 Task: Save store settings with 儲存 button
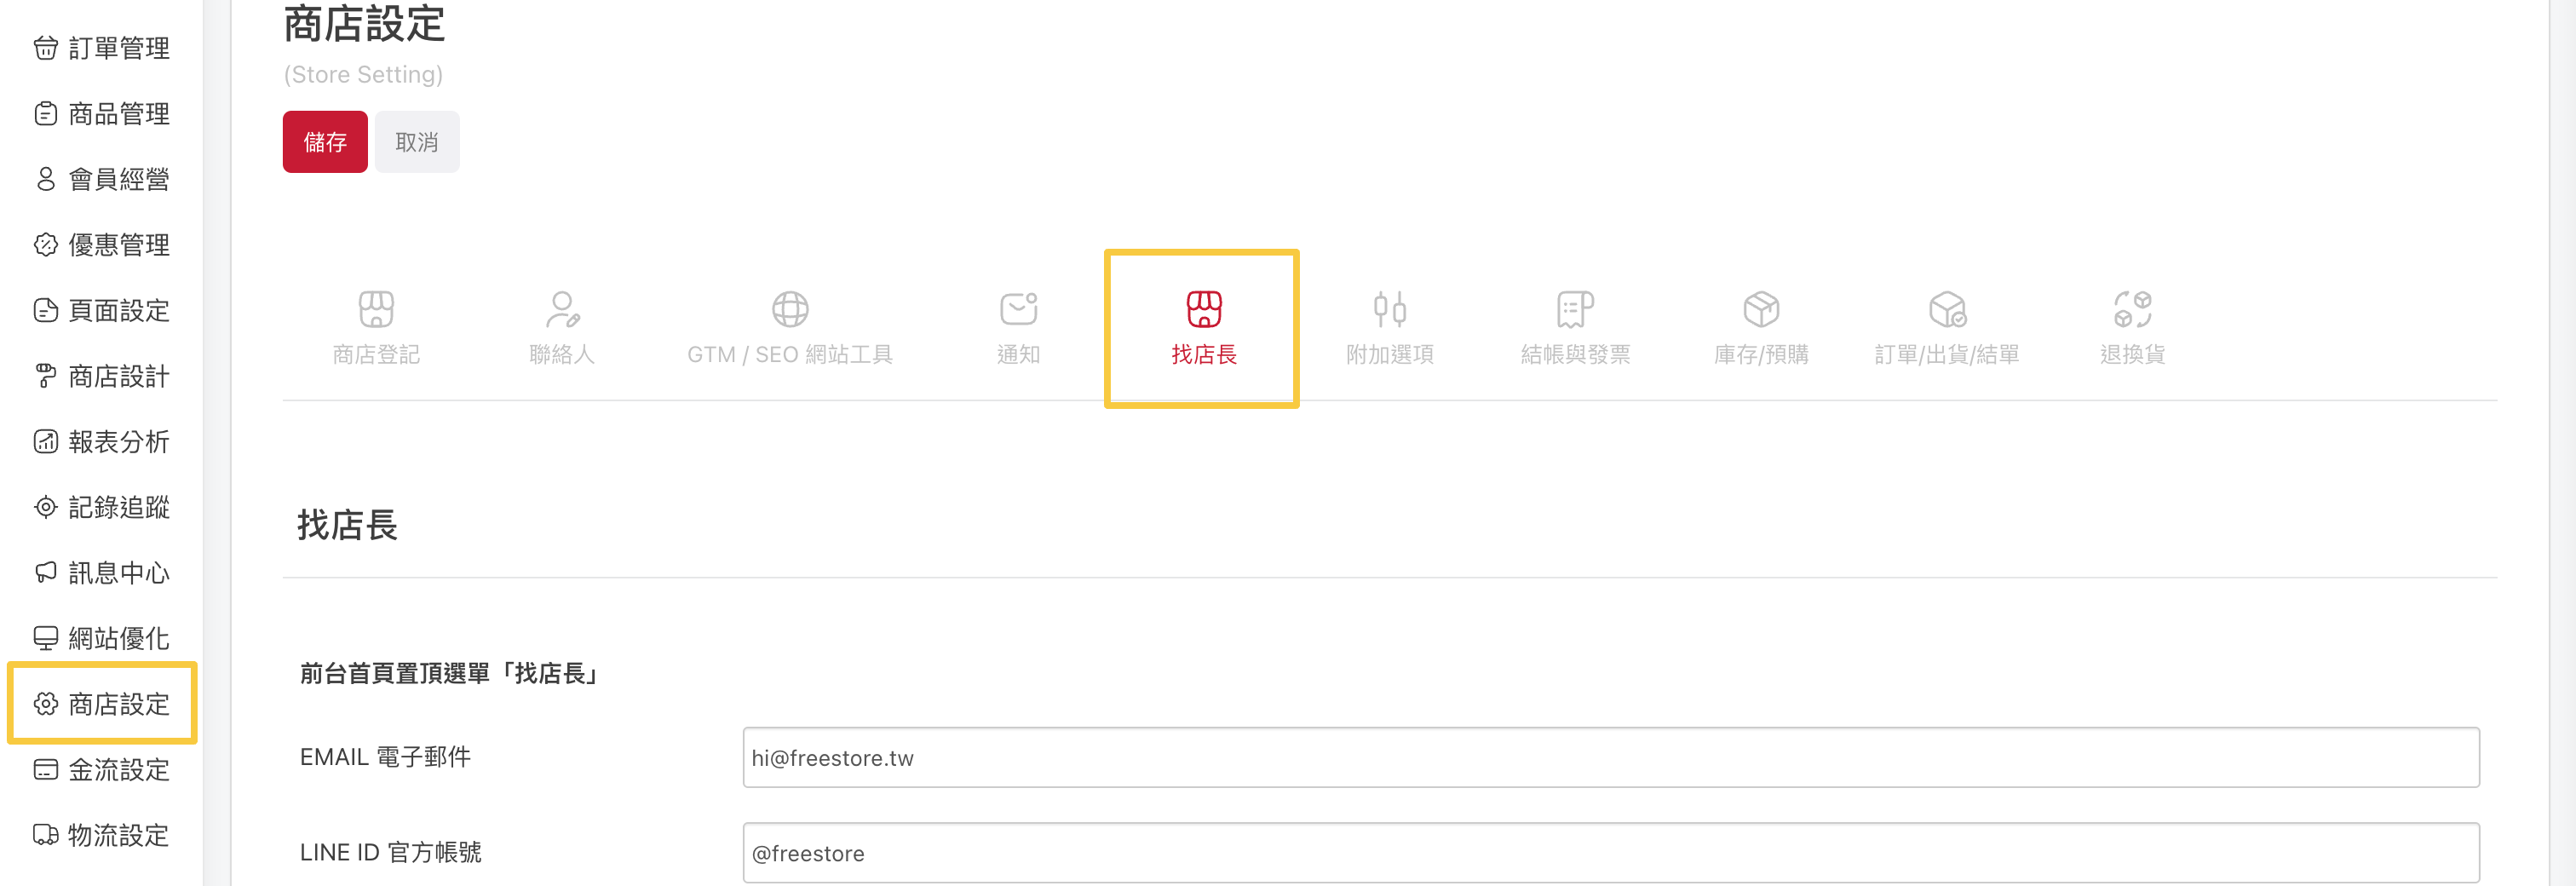(325, 142)
